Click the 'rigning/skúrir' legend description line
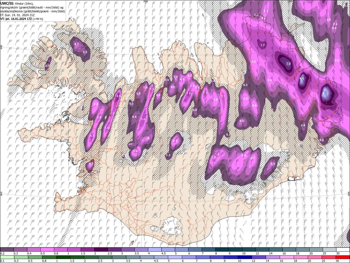This screenshot has height=263, width=350. tap(32, 7)
